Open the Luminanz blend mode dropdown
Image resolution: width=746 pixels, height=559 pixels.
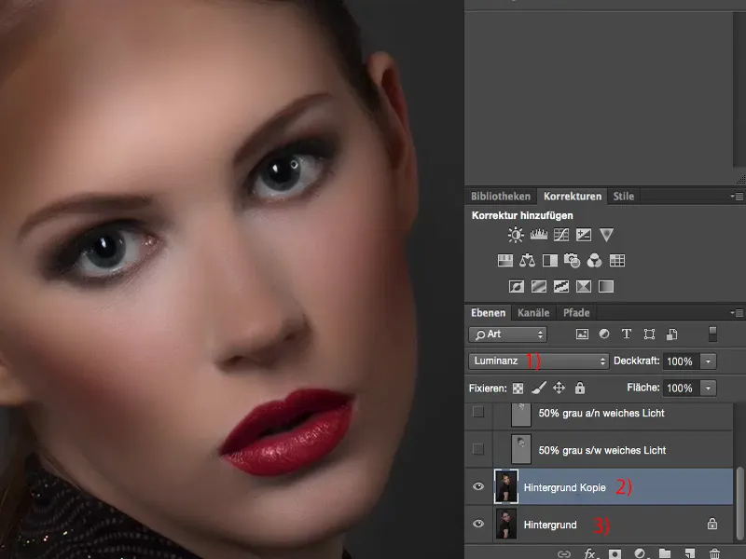click(x=538, y=361)
